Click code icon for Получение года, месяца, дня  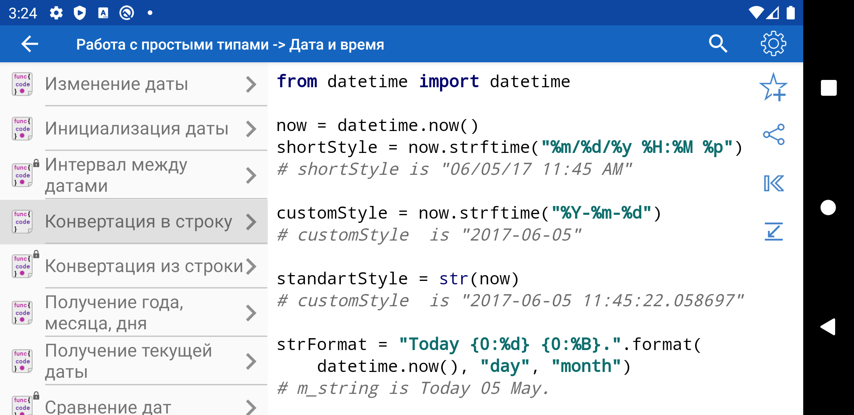pyautogui.click(x=22, y=313)
